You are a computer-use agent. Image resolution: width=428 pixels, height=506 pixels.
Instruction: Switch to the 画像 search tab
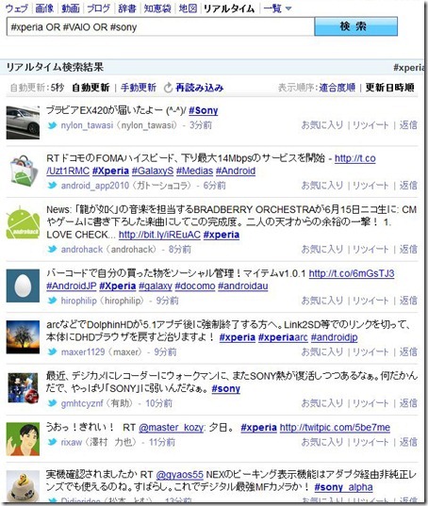(44, 8)
